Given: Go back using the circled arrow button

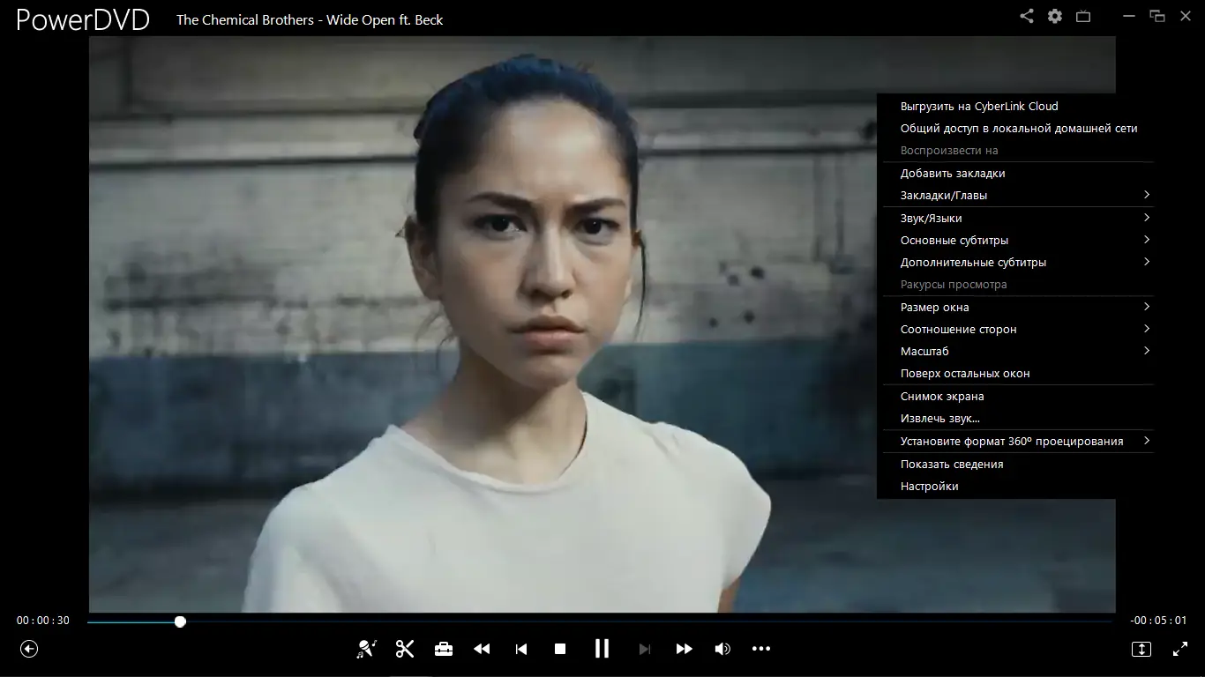Looking at the screenshot, I should (29, 649).
